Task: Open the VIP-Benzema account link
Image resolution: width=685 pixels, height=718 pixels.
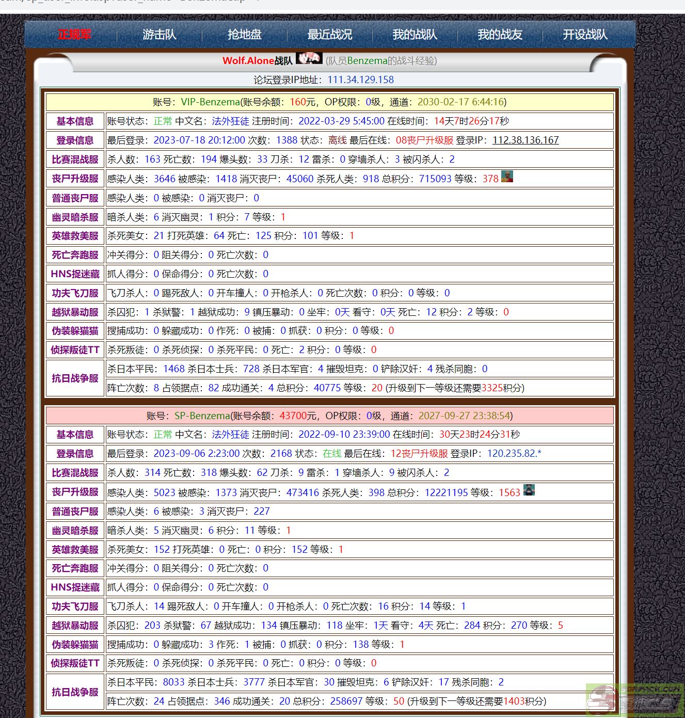Action: (x=211, y=102)
